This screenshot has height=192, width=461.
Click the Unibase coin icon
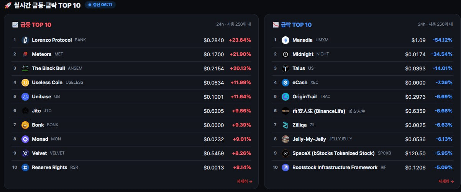tap(25, 97)
